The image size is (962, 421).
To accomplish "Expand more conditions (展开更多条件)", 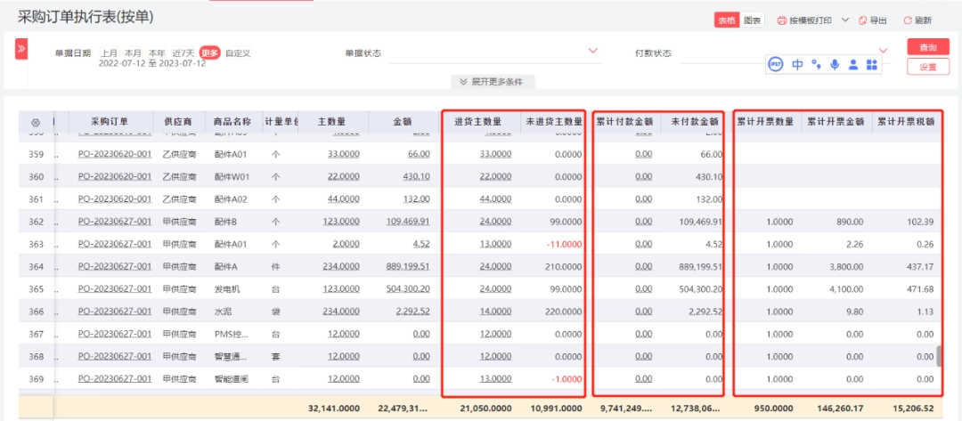I will pyautogui.click(x=492, y=82).
